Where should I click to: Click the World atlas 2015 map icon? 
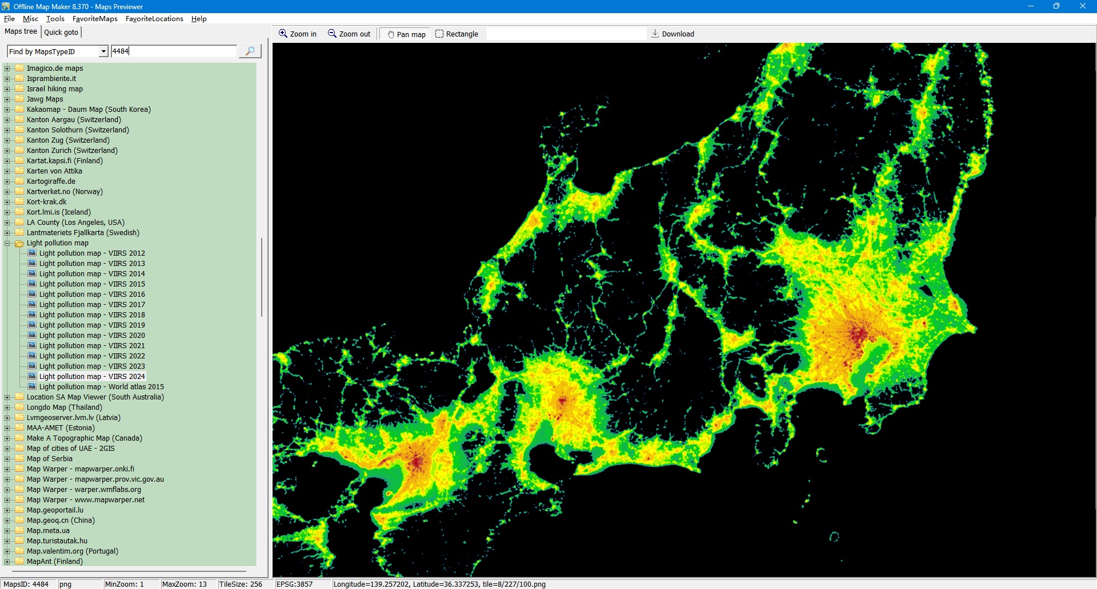click(33, 387)
